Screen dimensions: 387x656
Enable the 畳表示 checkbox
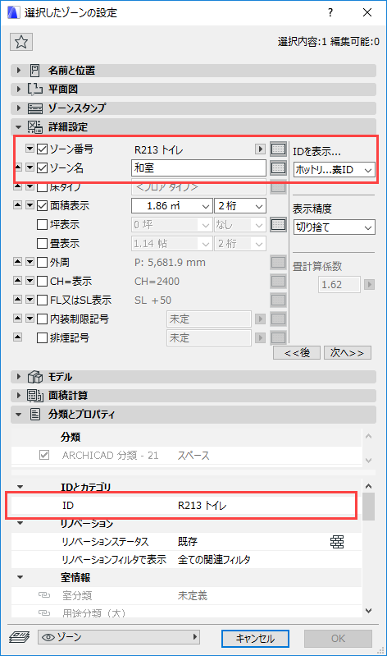(x=42, y=244)
